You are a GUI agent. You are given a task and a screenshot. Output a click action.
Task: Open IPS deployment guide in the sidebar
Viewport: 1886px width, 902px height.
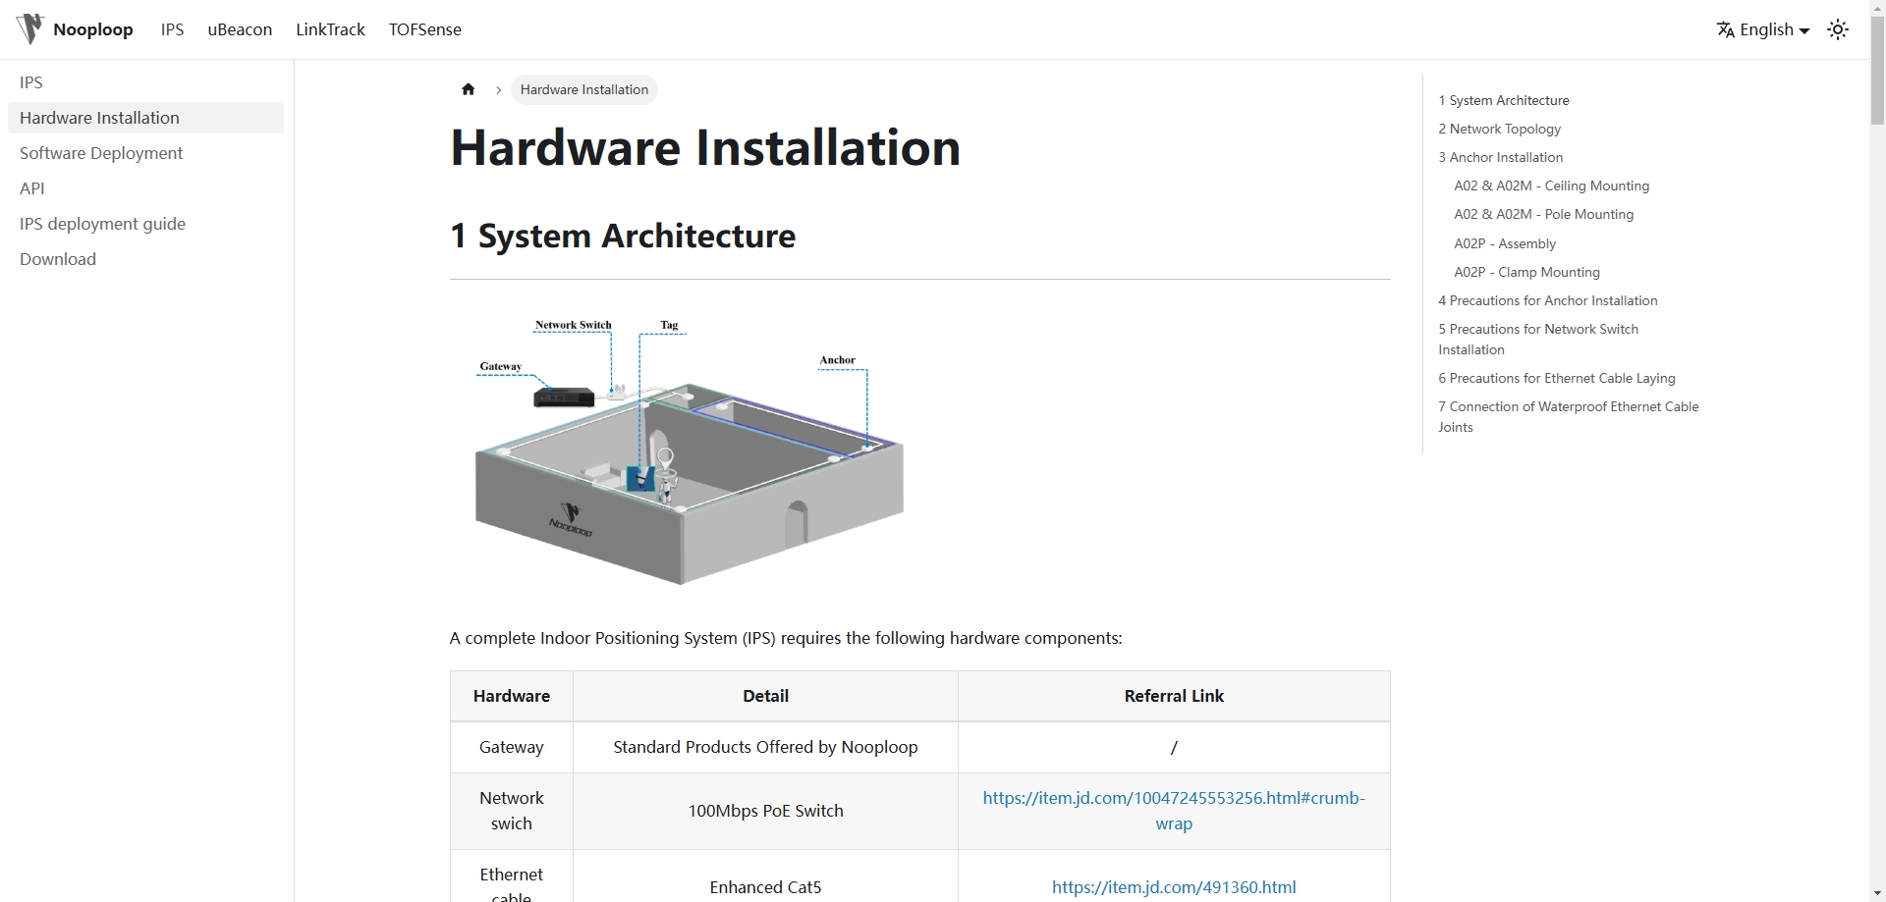(145, 224)
